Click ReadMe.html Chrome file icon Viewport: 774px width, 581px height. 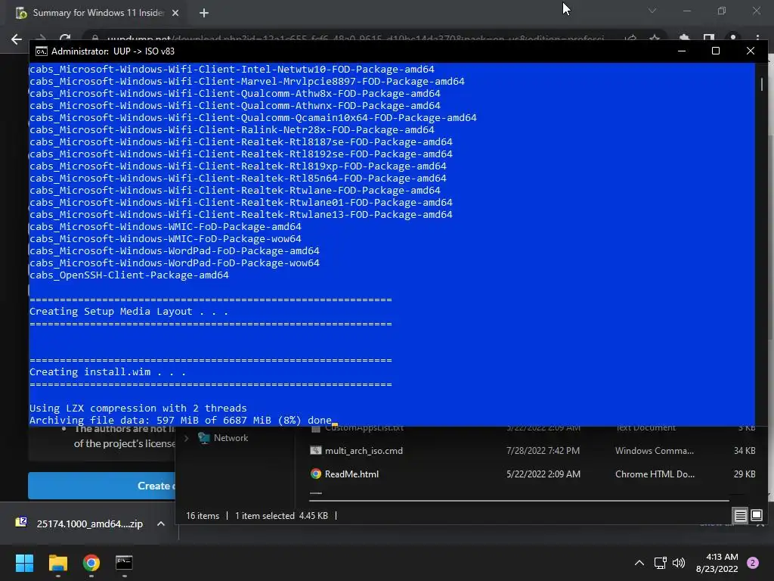tap(316, 474)
